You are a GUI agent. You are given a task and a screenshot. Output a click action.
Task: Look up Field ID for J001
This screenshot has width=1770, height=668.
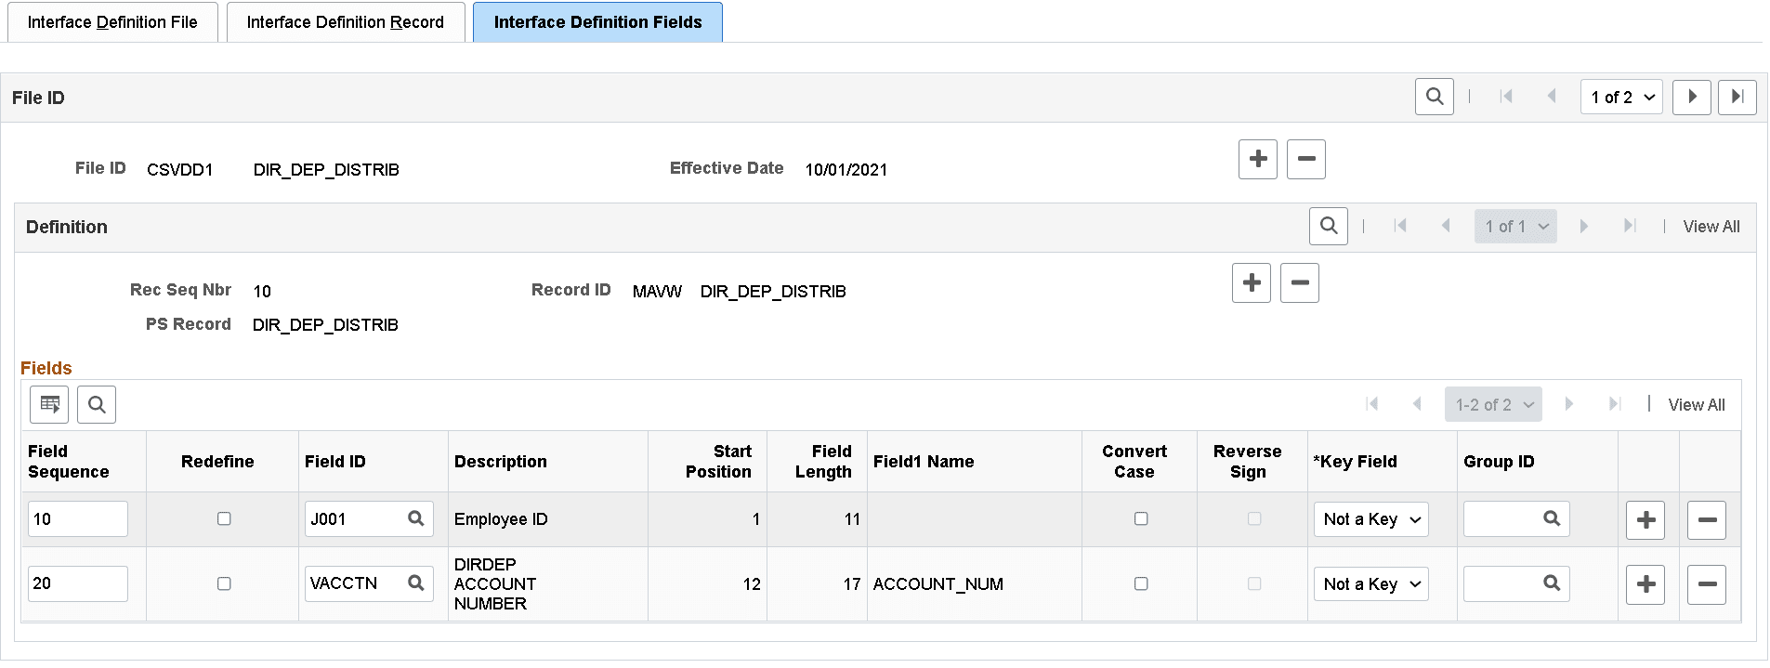point(415,518)
